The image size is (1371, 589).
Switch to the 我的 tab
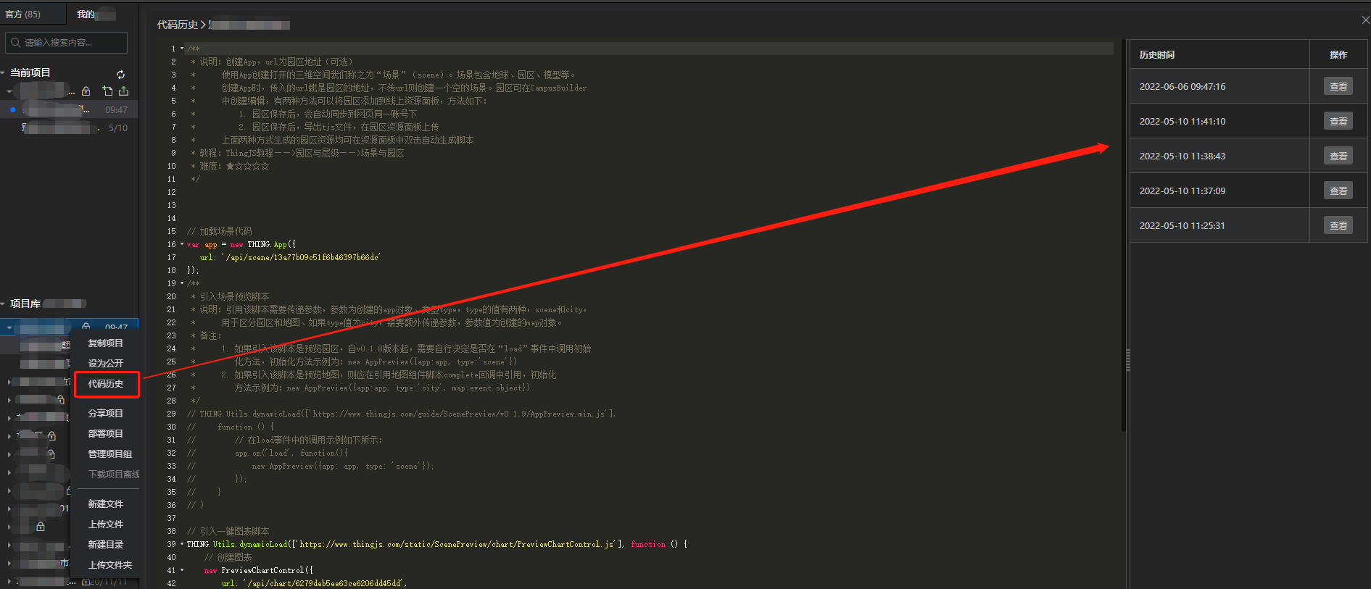[x=86, y=14]
